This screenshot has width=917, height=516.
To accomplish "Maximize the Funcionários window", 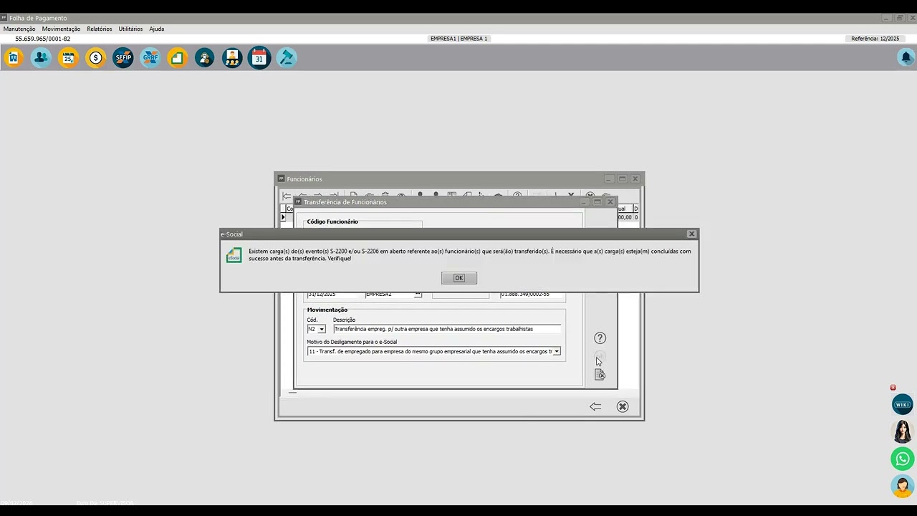I will (622, 179).
